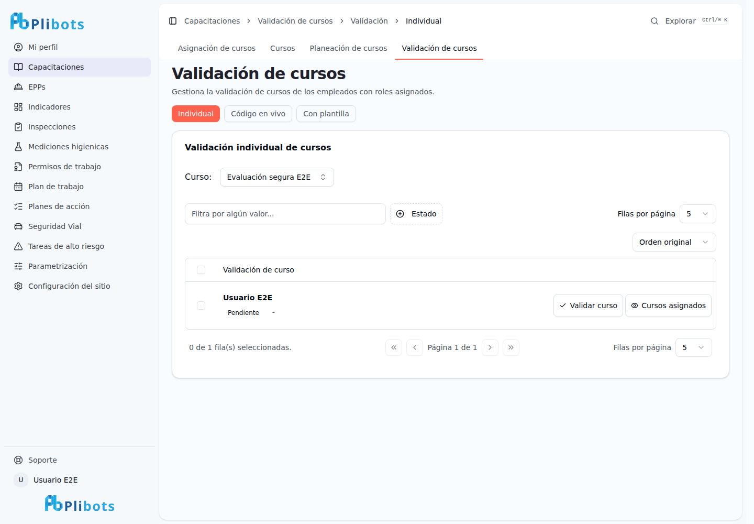Go to the last page arrow
The width and height of the screenshot is (754, 524).
pyautogui.click(x=511, y=347)
